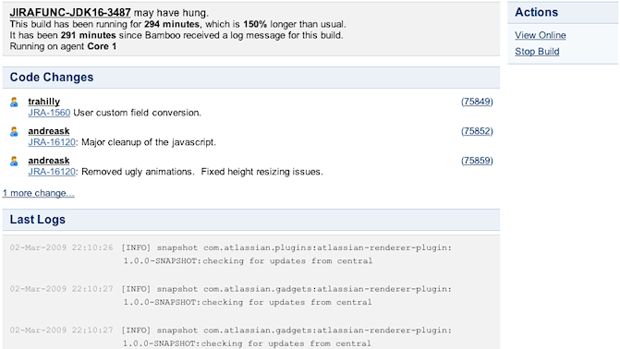Open changeset 75852 link
620x349 pixels.
pyautogui.click(x=477, y=131)
